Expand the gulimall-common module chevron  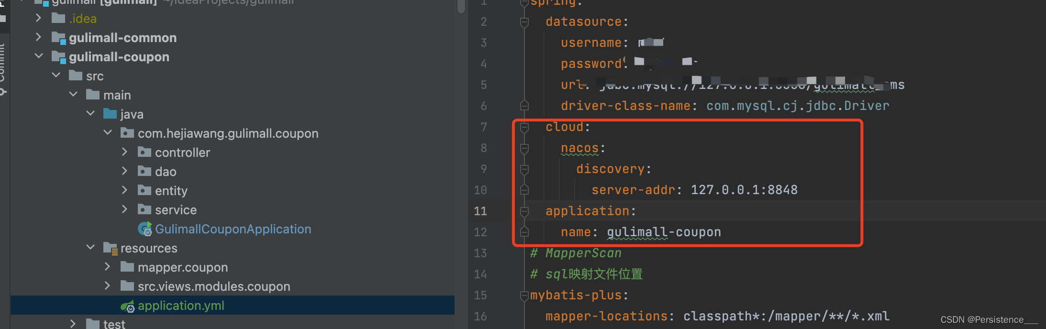click(x=39, y=37)
